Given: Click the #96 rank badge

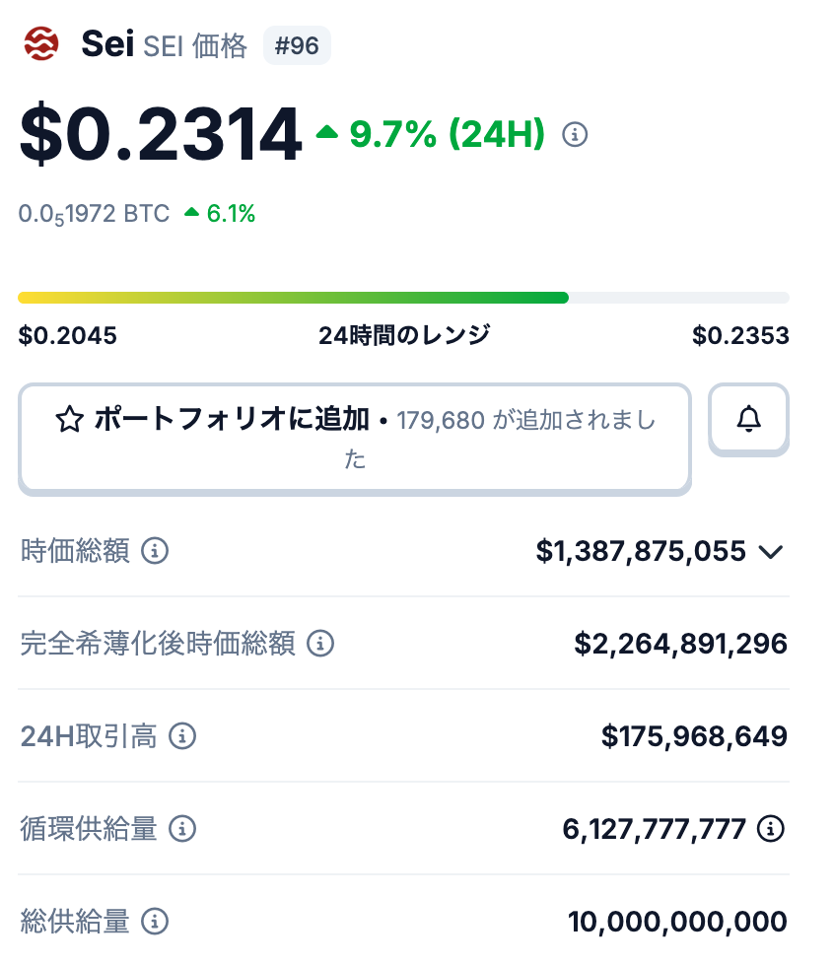Looking at the screenshot, I should [296, 46].
